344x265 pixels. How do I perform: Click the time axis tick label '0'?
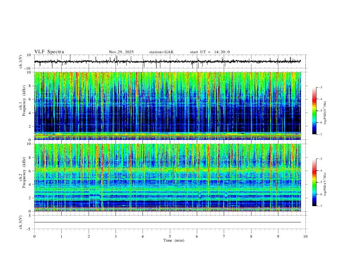[x=34, y=236]
